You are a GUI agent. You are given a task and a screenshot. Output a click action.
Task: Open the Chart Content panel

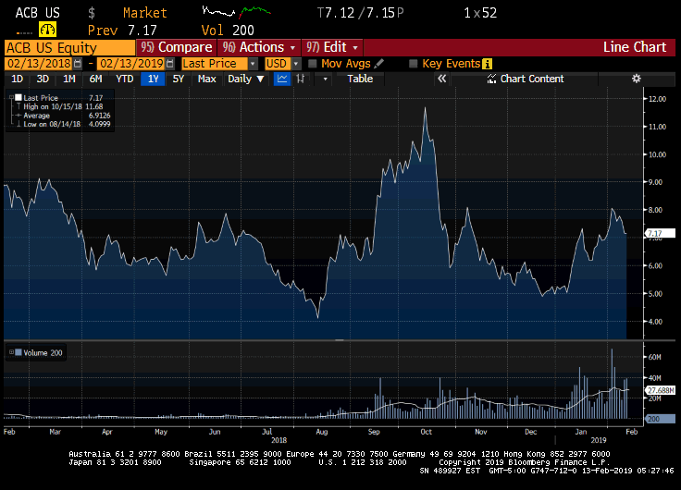526,79
